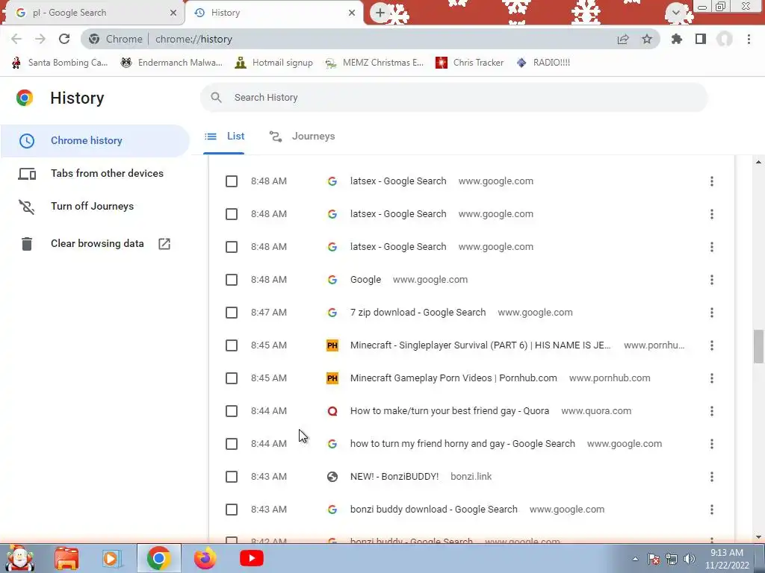Open Tabs from other devices
Screen dimensions: 765x573
[x=95, y=173]
